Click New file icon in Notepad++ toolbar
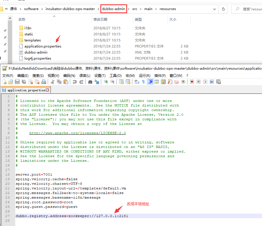The width and height of the screenshot is (262, 226). tap(4, 82)
